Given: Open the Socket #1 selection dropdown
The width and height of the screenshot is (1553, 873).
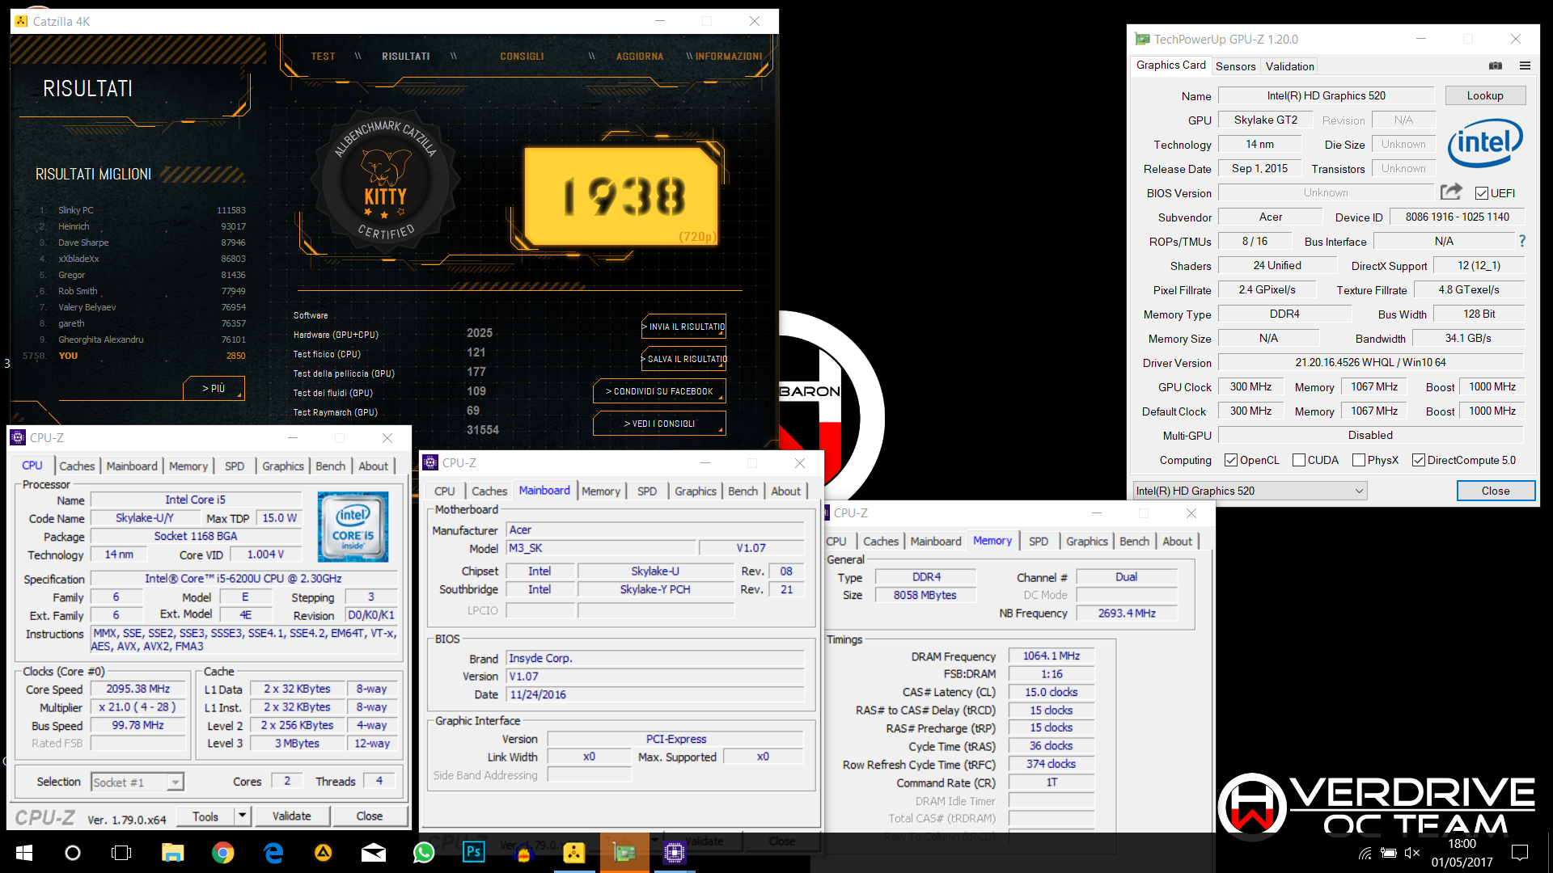Looking at the screenshot, I should (138, 782).
